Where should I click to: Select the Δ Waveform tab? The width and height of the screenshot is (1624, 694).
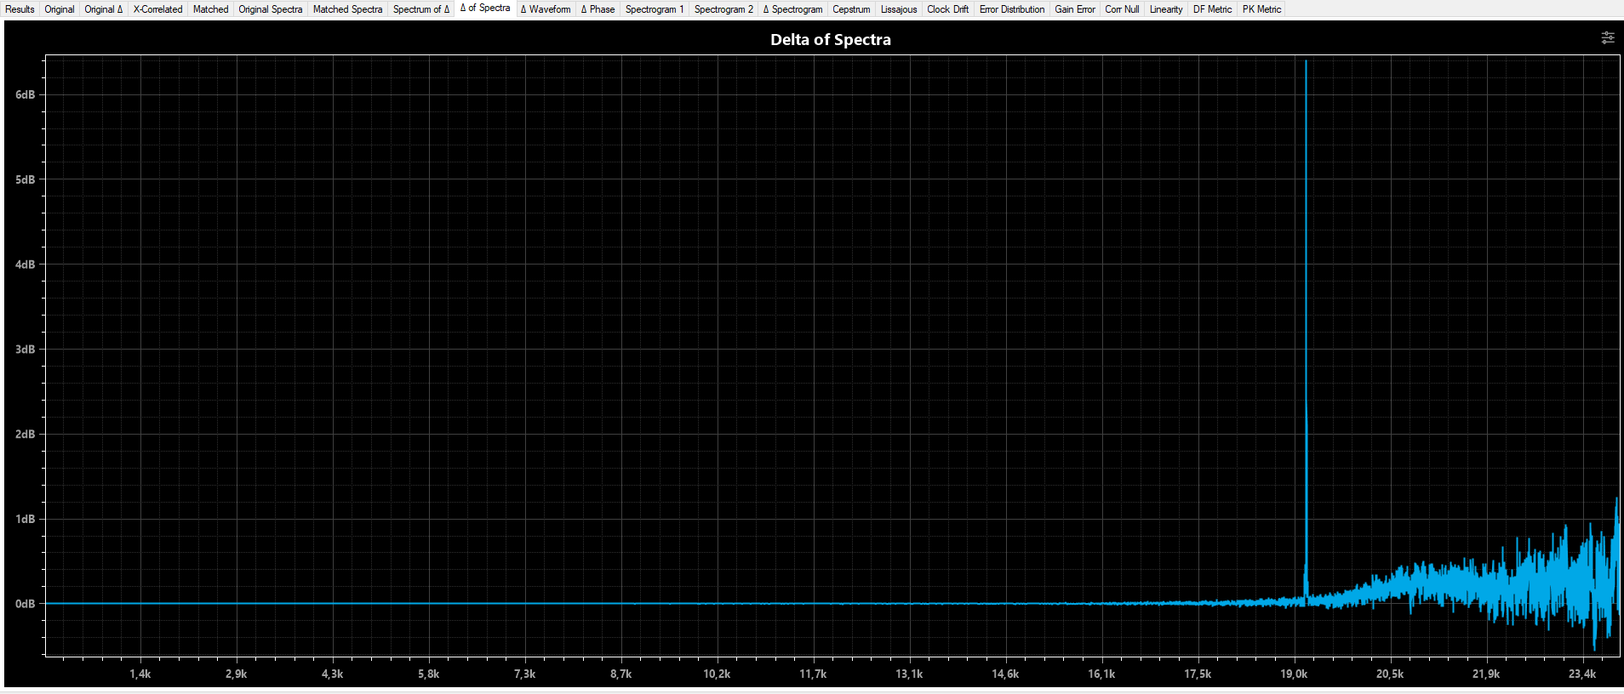pos(546,9)
